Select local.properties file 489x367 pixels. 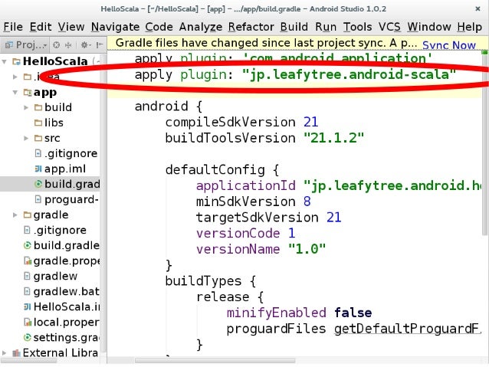tap(67, 322)
